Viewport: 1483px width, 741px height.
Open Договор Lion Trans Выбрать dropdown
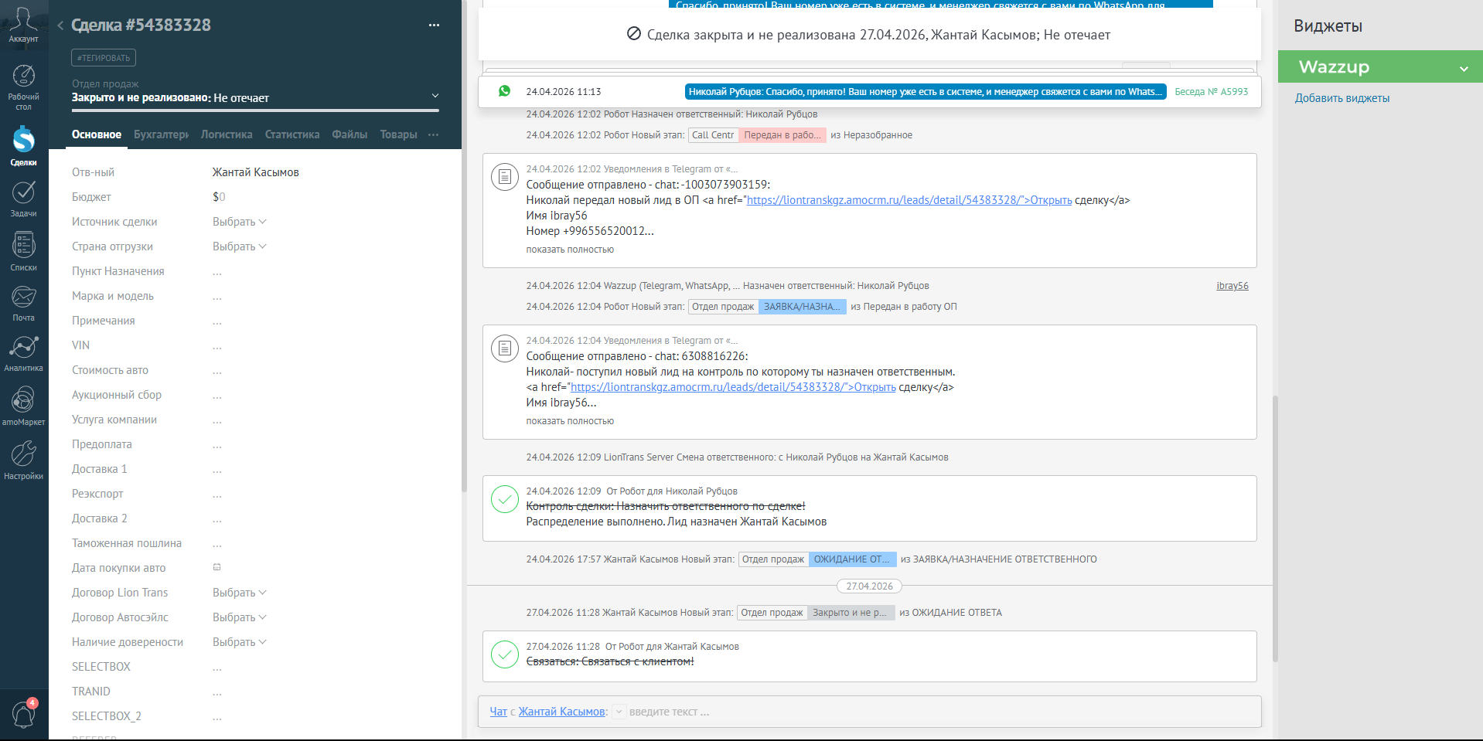(x=239, y=593)
